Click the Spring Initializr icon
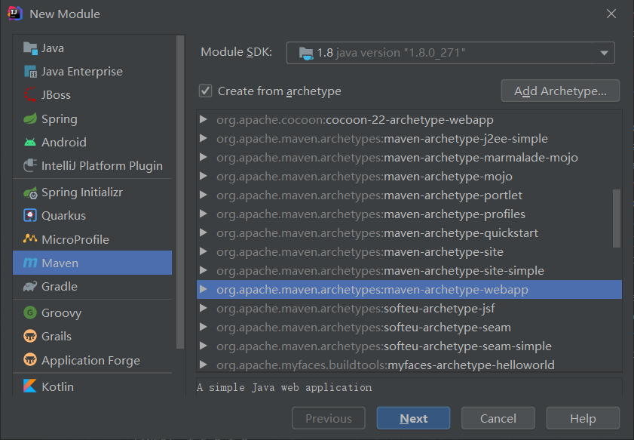The height and width of the screenshot is (440, 634). coord(30,192)
